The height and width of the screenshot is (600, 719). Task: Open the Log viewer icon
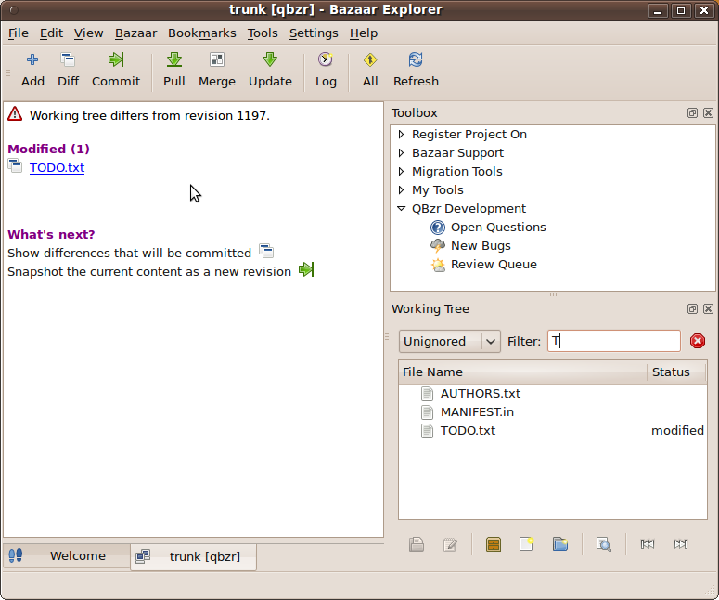326,61
